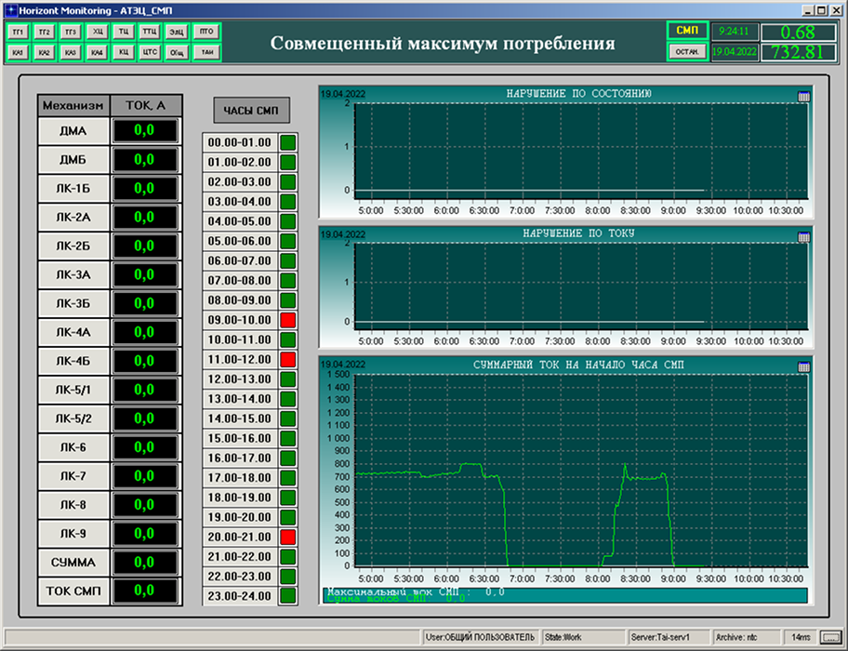
Task: Switch to the КА2 toolbar view
Action: click(45, 52)
